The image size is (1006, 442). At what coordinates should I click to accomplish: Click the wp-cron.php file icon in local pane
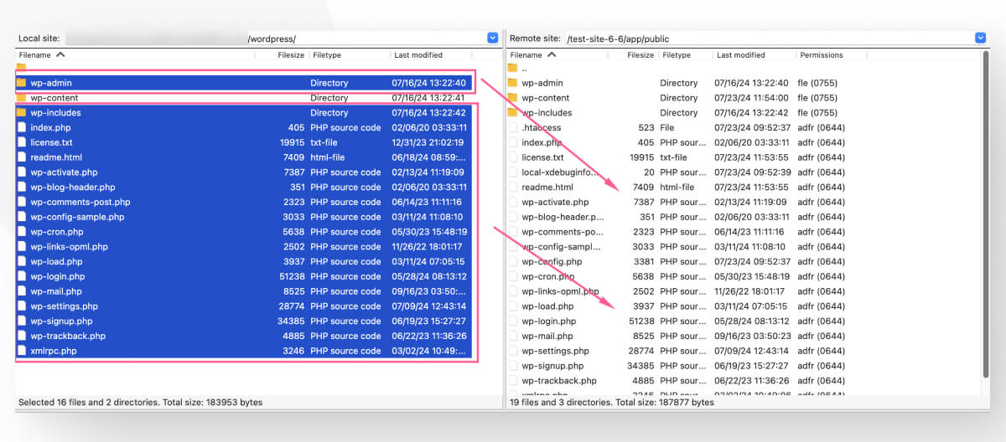22,232
